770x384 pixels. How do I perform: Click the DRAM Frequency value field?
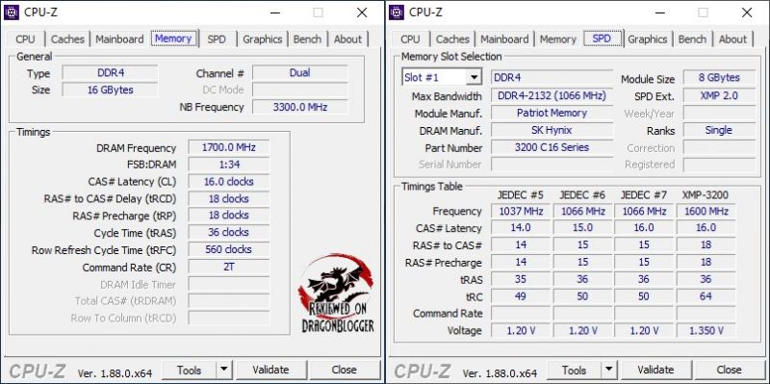[x=229, y=147]
